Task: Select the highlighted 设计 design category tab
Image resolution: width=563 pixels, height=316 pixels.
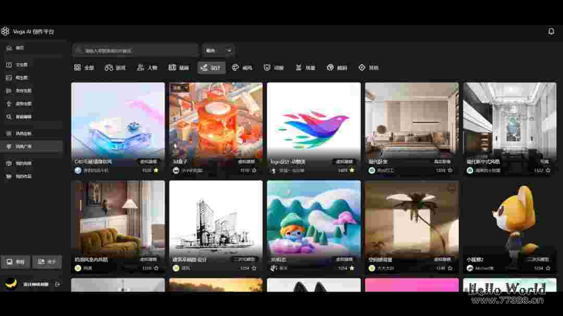Action: click(x=211, y=68)
